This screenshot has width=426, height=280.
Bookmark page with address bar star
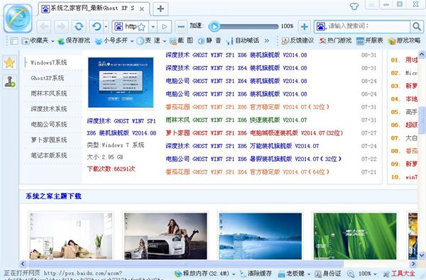pos(141,27)
